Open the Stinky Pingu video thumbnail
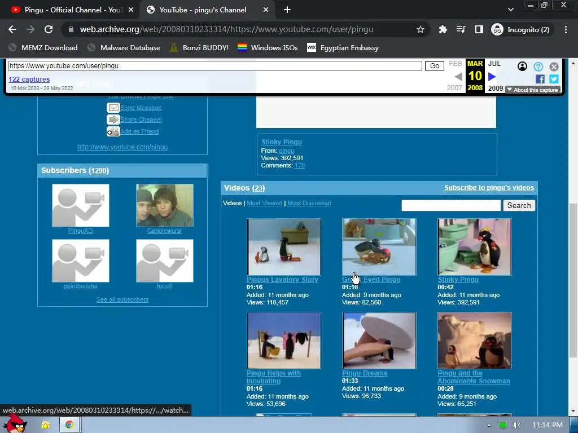The width and height of the screenshot is (578, 433). (474, 247)
